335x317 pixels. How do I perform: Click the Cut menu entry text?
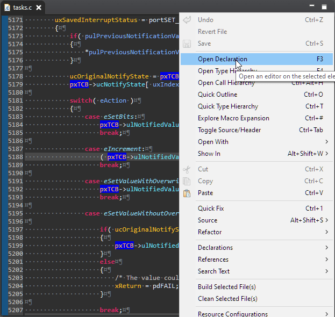pos(203,169)
